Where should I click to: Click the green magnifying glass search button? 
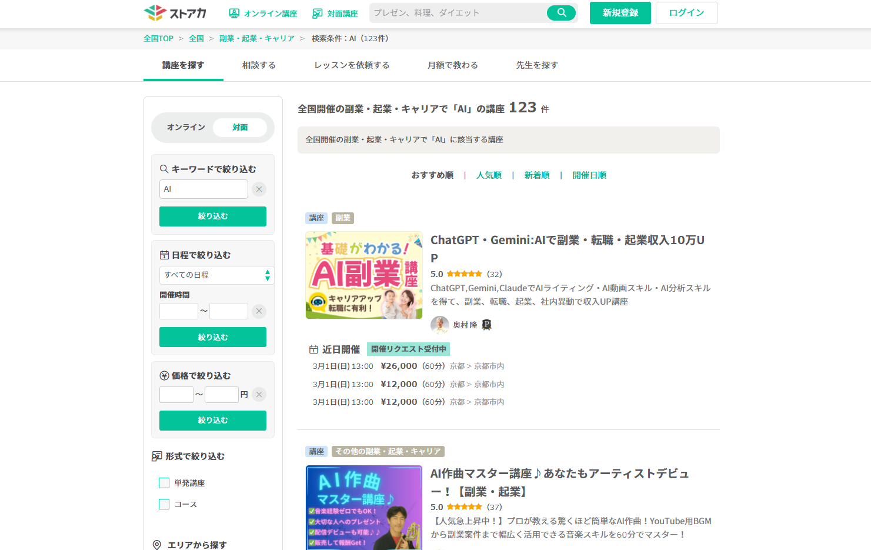coord(560,12)
